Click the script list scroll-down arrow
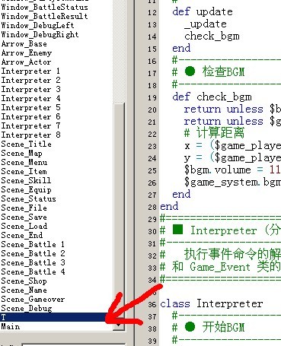 [119, 324]
